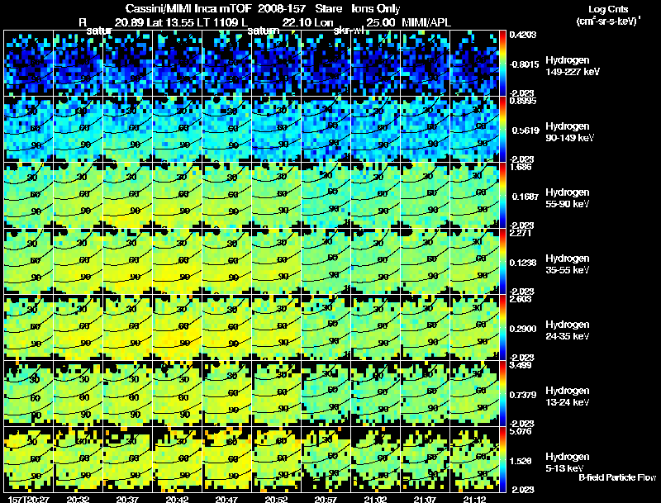The height and width of the screenshot is (503, 661).
Task: Click the color bar for 149-227 keV row
Action: pyautogui.click(x=502, y=64)
